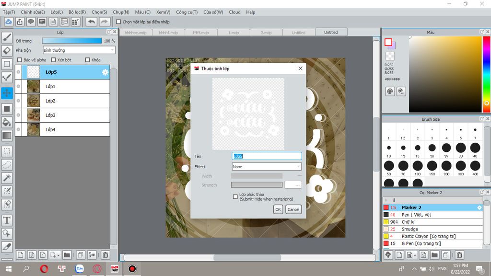Open the Công cụ(T) menu
Image resolution: width=491 pixels, height=276 pixels.
coord(187,12)
